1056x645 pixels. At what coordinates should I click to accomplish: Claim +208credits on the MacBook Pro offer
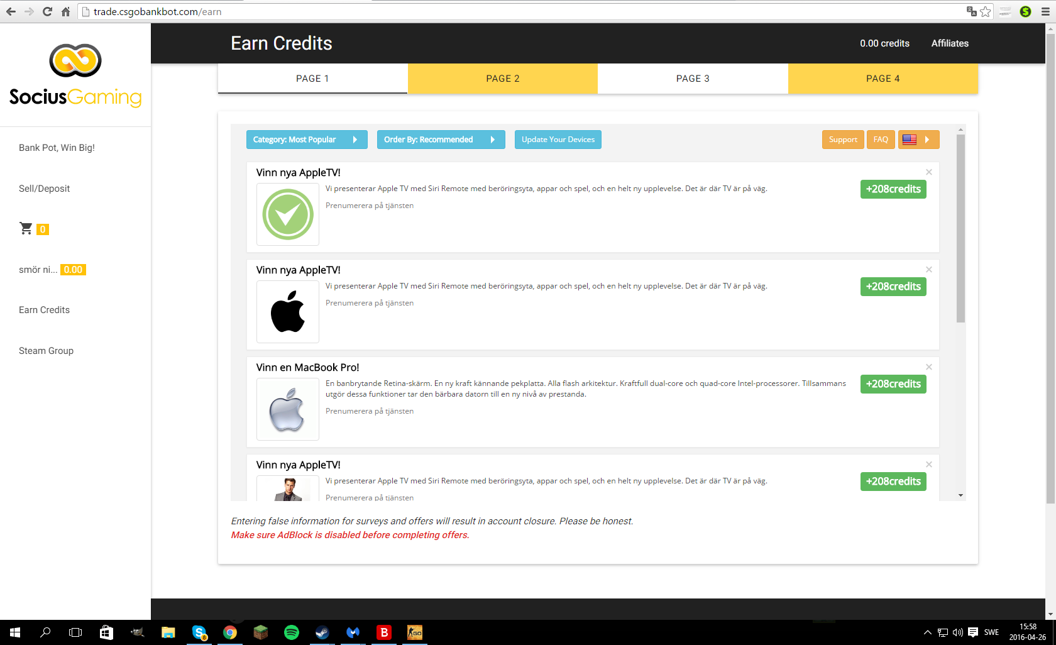click(x=893, y=384)
